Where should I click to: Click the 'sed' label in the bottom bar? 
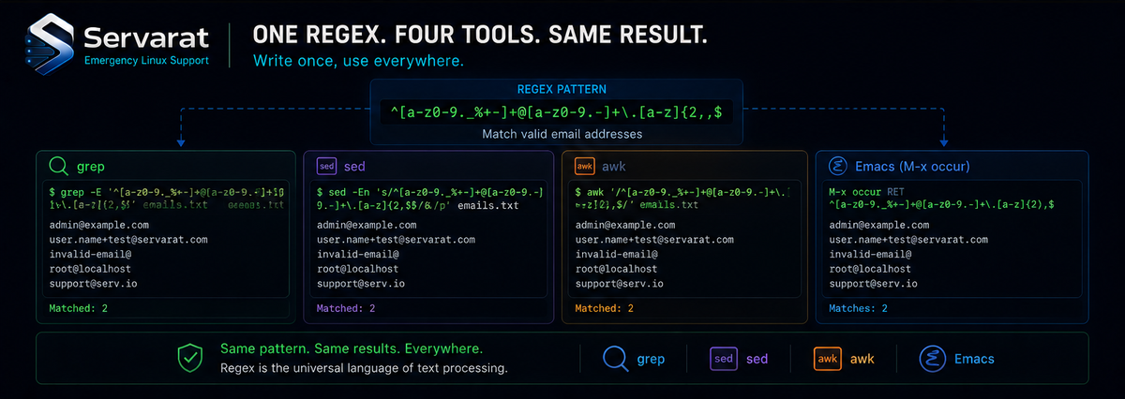[757, 358]
